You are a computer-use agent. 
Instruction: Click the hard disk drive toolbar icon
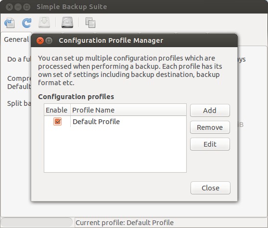coord(67,23)
